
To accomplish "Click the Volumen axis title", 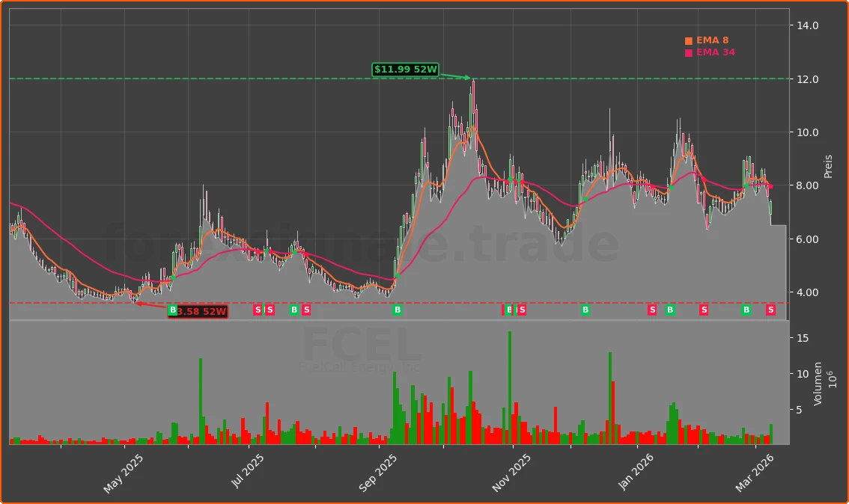I will (x=818, y=384).
